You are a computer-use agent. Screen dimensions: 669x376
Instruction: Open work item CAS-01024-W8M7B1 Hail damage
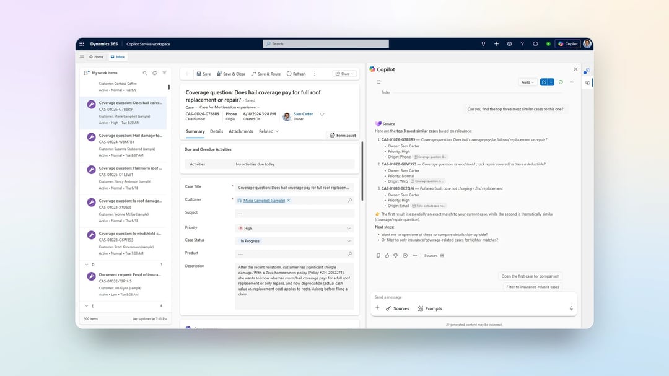[x=123, y=145]
